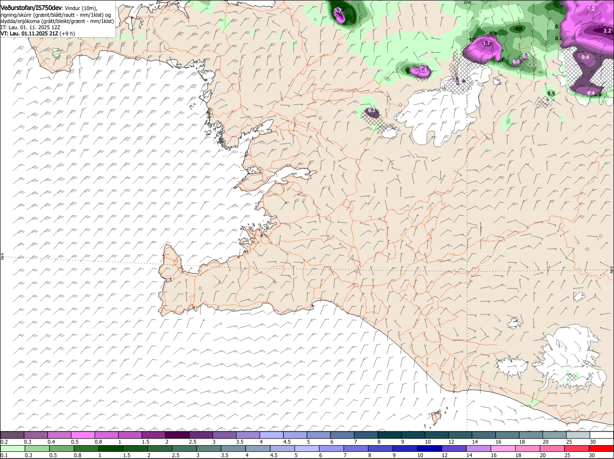614x459 pixels.
Task: Click white swatch after 30 in the upper row
Action: [602, 435]
